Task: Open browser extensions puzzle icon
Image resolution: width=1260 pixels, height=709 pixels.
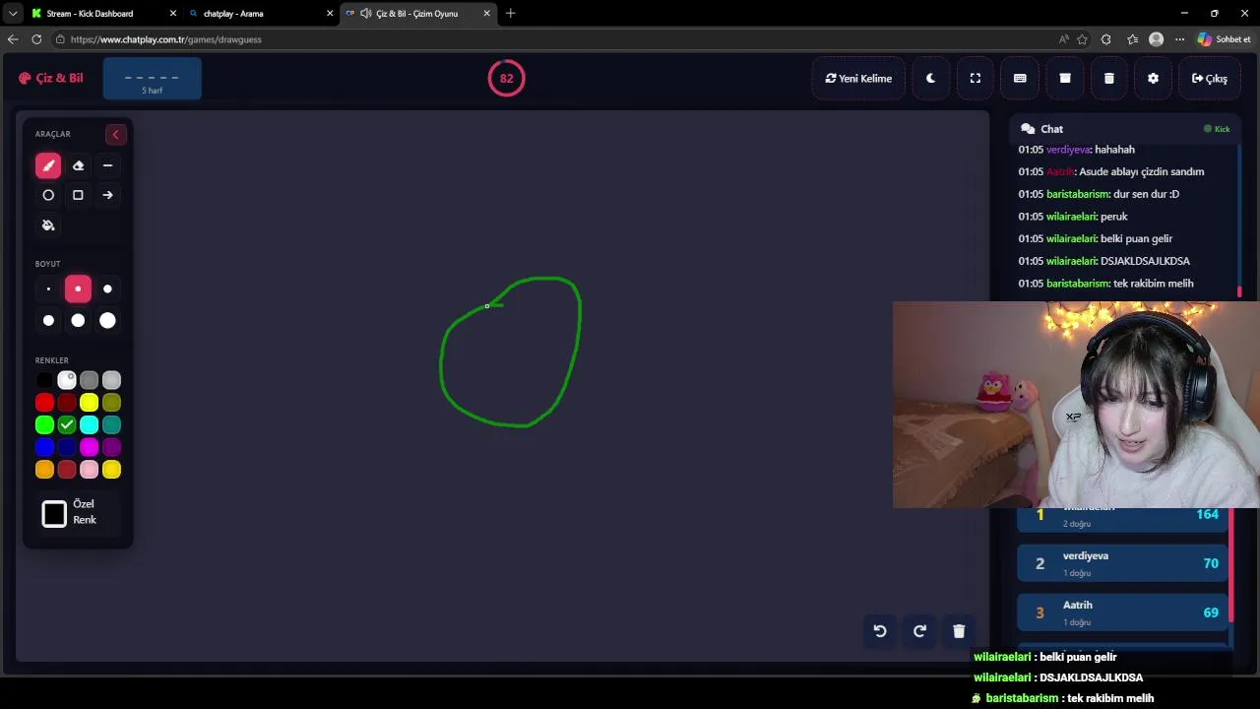Action: (1106, 39)
